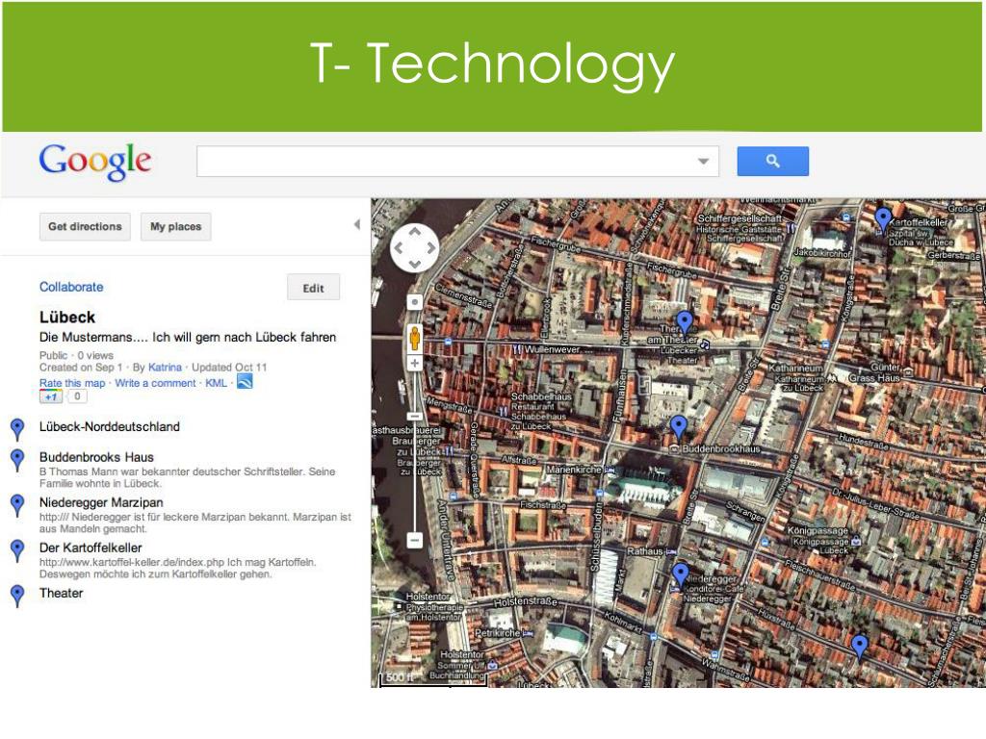Click the show my location button
The width and height of the screenshot is (986, 739).
tap(414, 302)
